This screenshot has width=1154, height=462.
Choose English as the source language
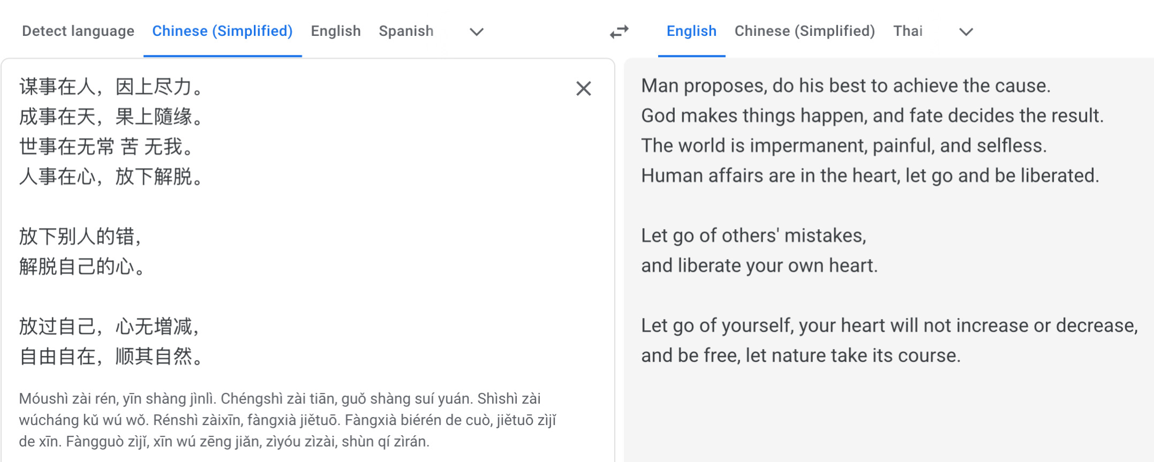[x=336, y=31]
